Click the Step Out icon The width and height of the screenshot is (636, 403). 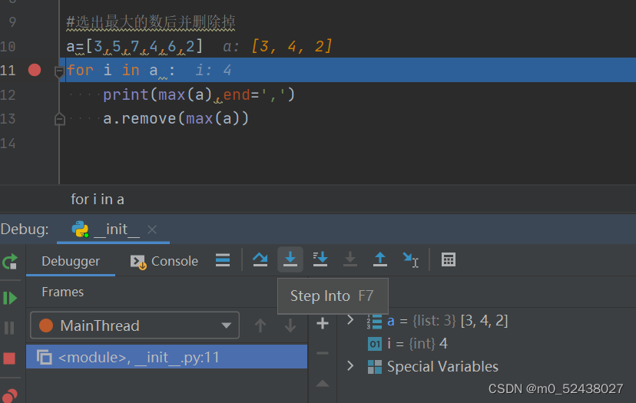[x=380, y=259]
